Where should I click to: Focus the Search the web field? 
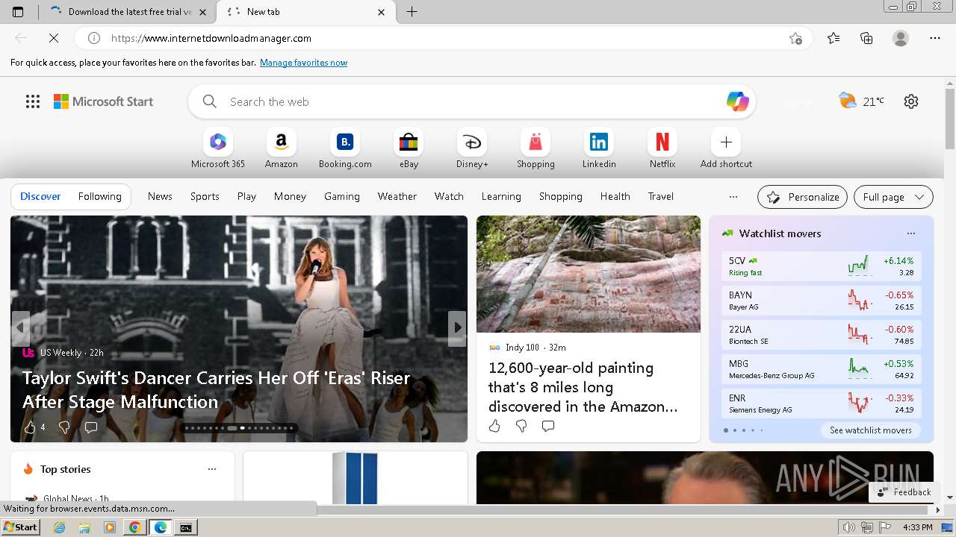[472, 101]
